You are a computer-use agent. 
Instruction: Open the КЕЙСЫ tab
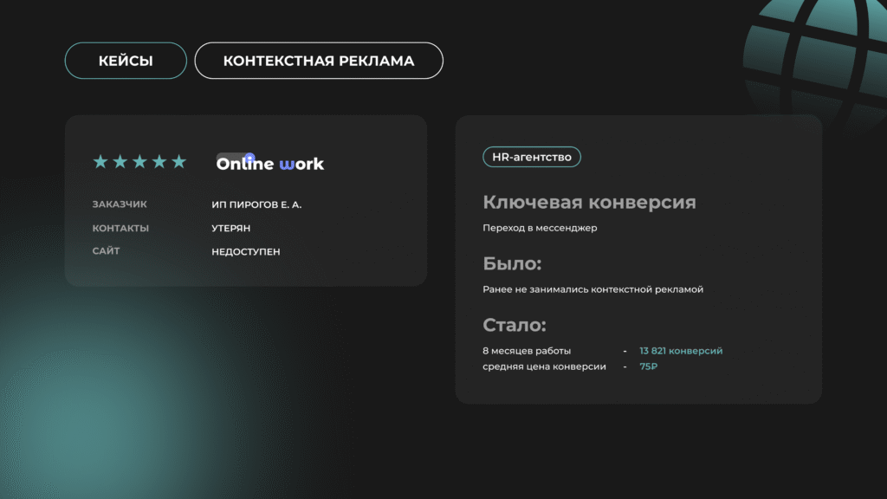tap(126, 61)
